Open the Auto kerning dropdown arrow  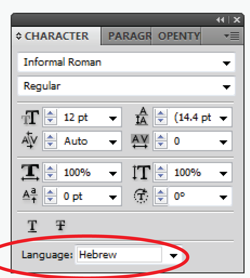(x=113, y=142)
